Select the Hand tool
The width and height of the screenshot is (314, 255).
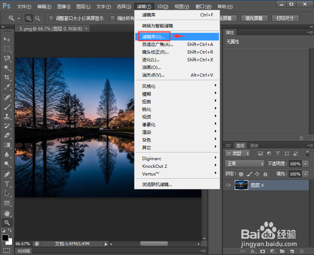(7, 213)
